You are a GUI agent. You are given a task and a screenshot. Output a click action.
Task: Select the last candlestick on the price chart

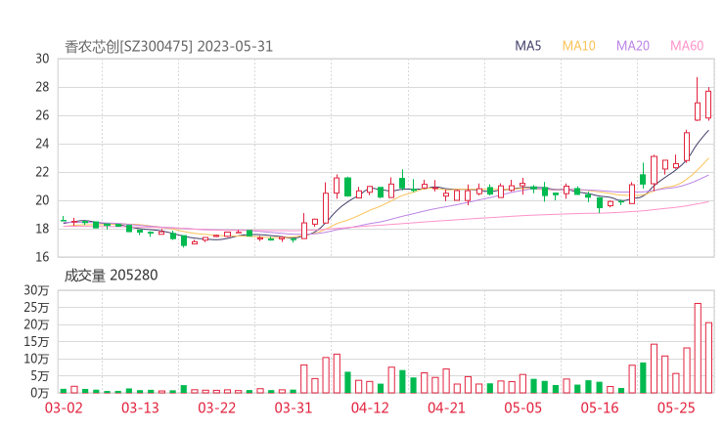coord(708,105)
